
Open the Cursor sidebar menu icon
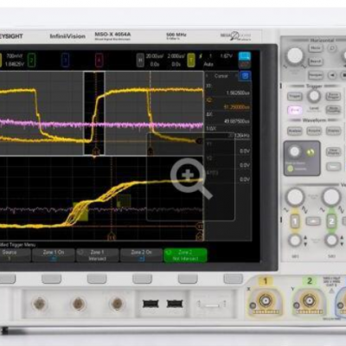click(x=245, y=76)
